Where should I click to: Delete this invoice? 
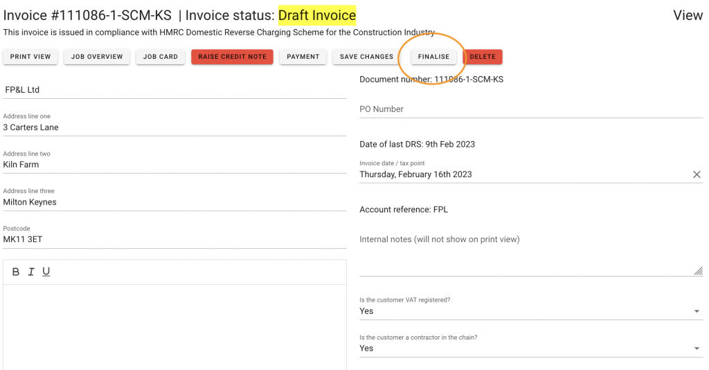(x=483, y=57)
